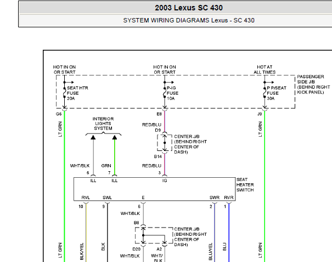Click the 'SEAT HEATER SWITCH' label

pyautogui.click(x=245, y=185)
